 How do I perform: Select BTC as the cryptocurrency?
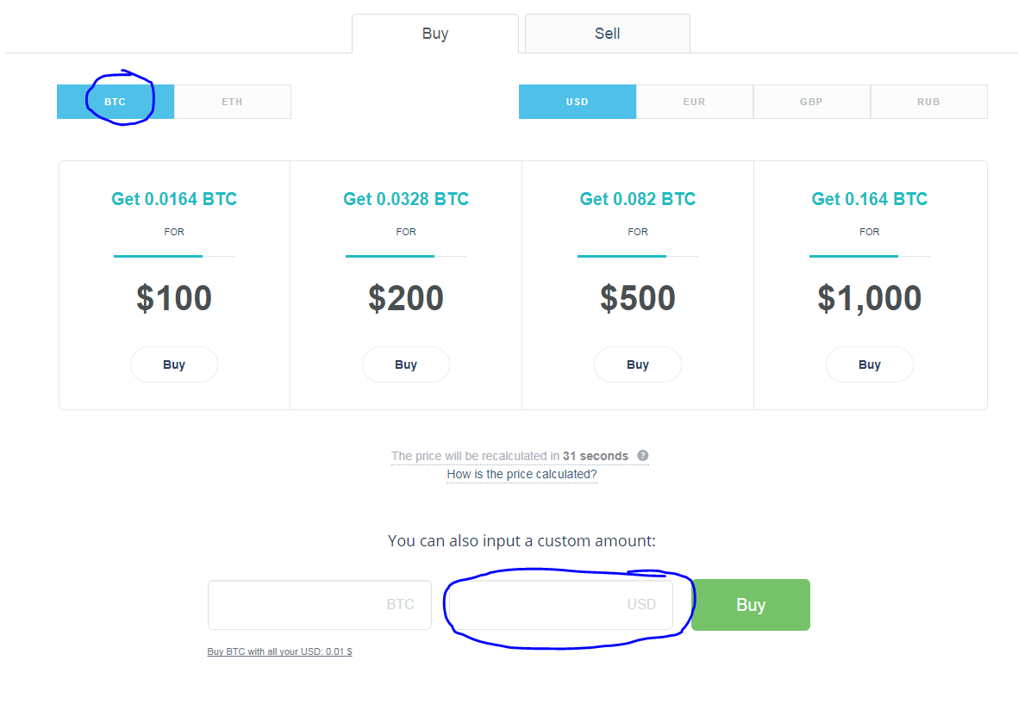click(116, 102)
